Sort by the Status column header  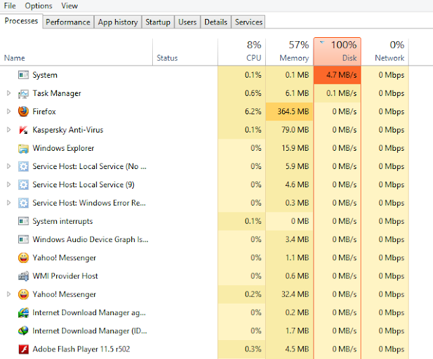coord(185,52)
